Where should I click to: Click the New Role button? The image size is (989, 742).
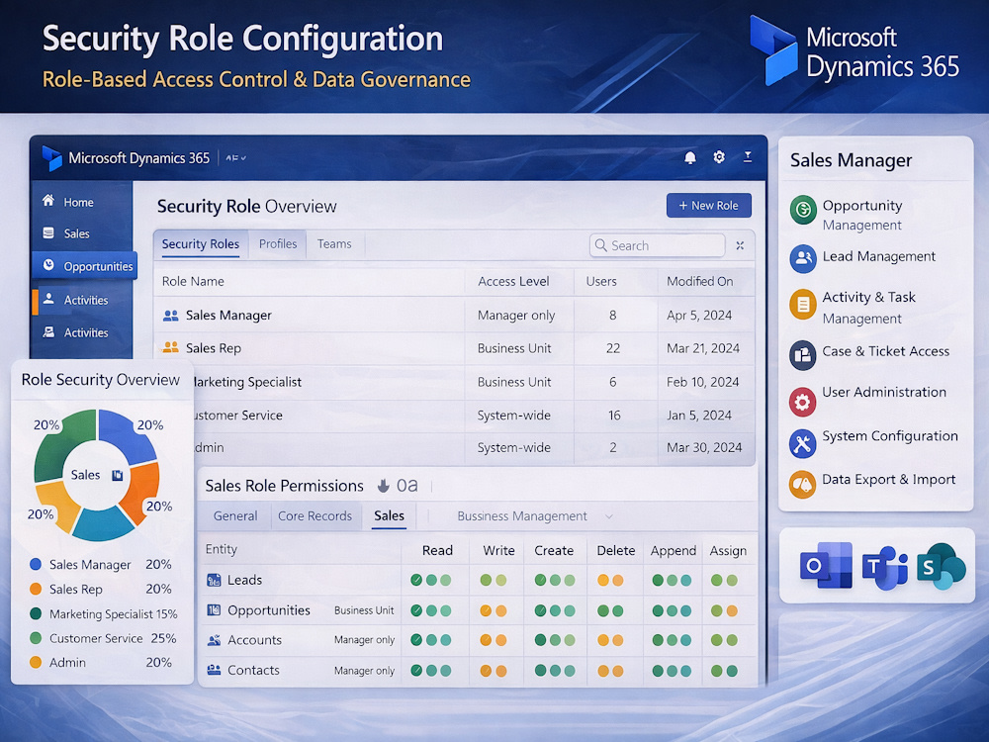pyautogui.click(x=709, y=206)
